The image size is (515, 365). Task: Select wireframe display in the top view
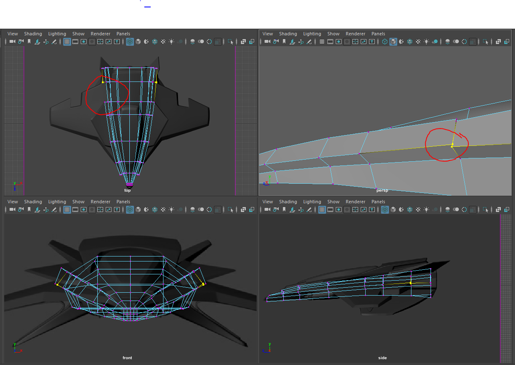(x=130, y=42)
